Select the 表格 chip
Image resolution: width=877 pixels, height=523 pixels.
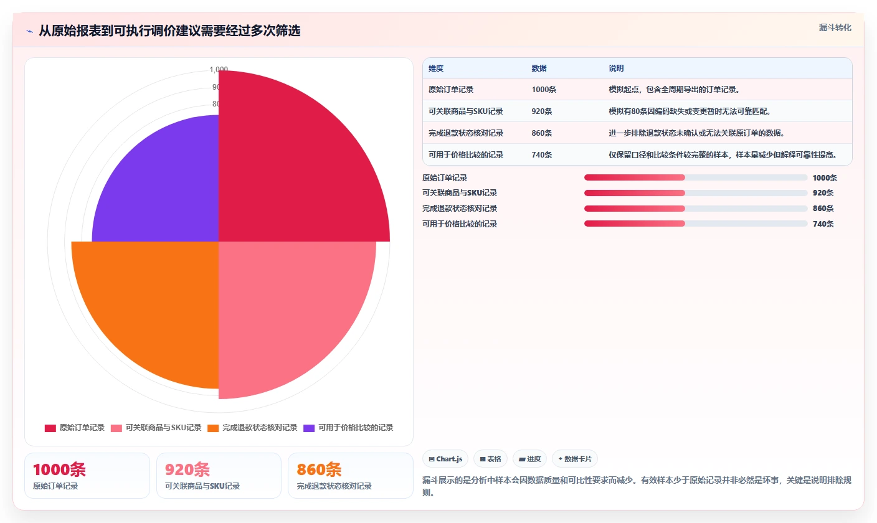(x=491, y=459)
